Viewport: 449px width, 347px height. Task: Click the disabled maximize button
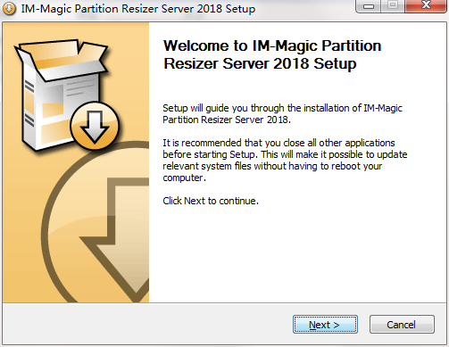(393, 6)
